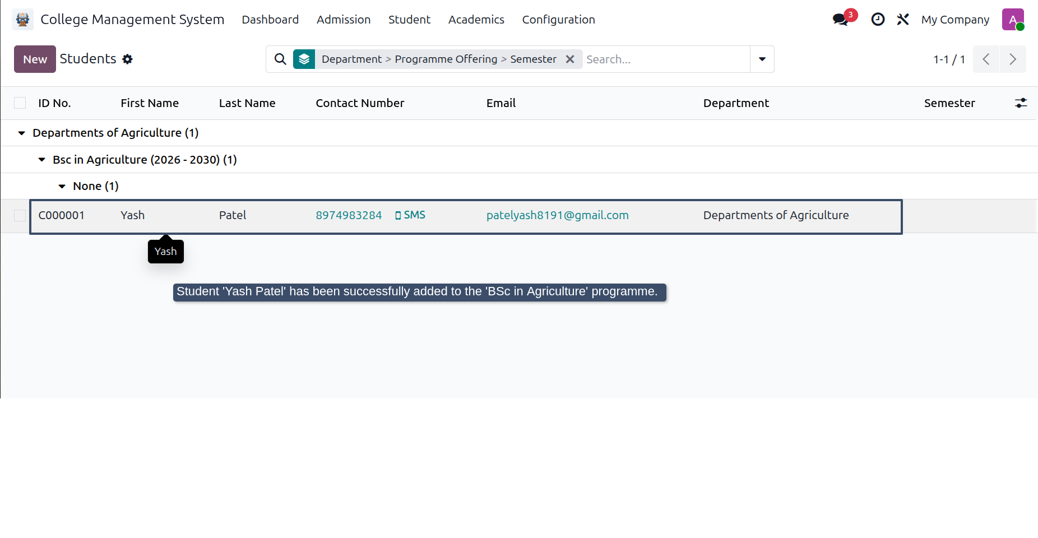Click the Departments of Agriculture cell in row
The image size is (1038, 538).
coord(776,215)
